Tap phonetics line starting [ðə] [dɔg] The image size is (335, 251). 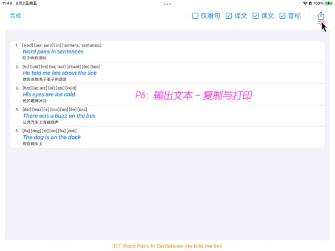pyautogui.click(x=50, y=130)
